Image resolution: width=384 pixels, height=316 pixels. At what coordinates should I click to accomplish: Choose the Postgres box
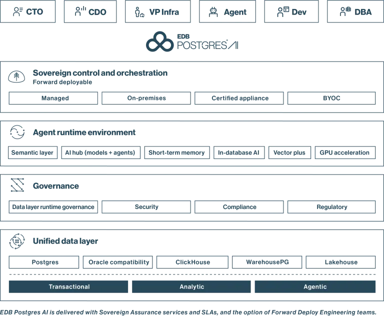point(44,262)
